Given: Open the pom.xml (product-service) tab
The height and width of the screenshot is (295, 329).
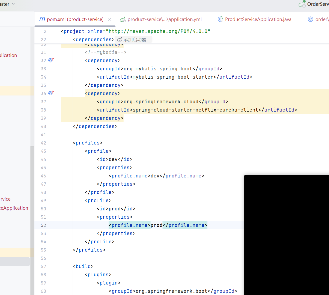Looking at the screenshot, I should tap(75, 19).
